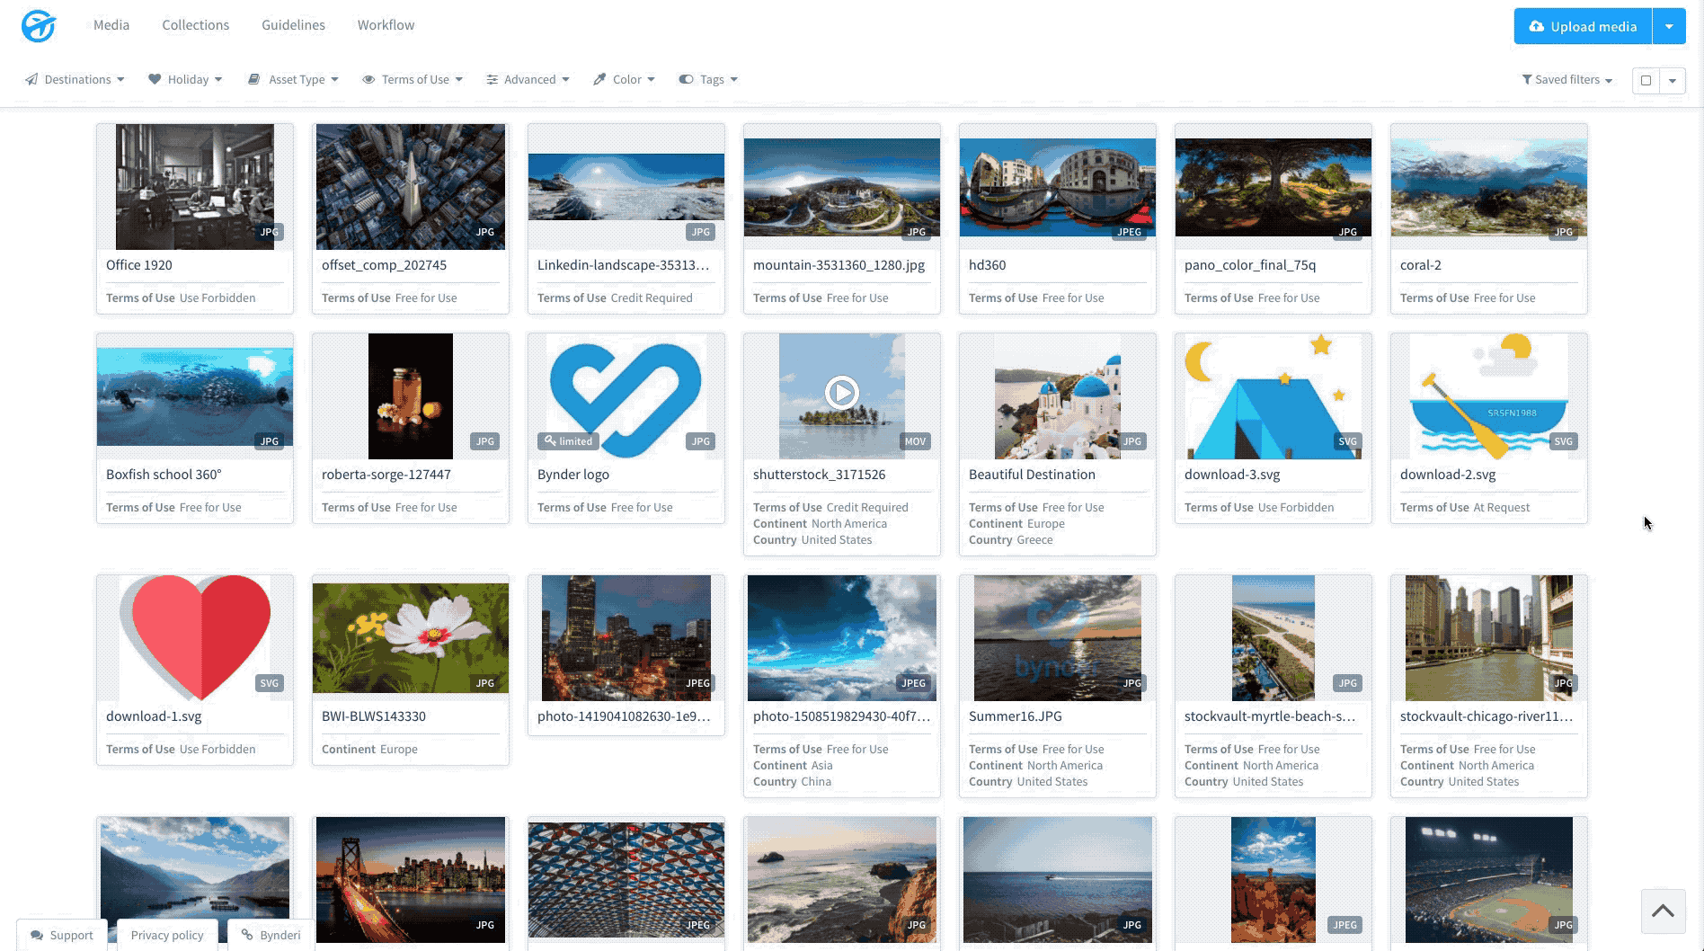The width and height of the screenshot is (1704, 951).
Task: Click the Upload media button
Action: click(x=1583, y=26)
